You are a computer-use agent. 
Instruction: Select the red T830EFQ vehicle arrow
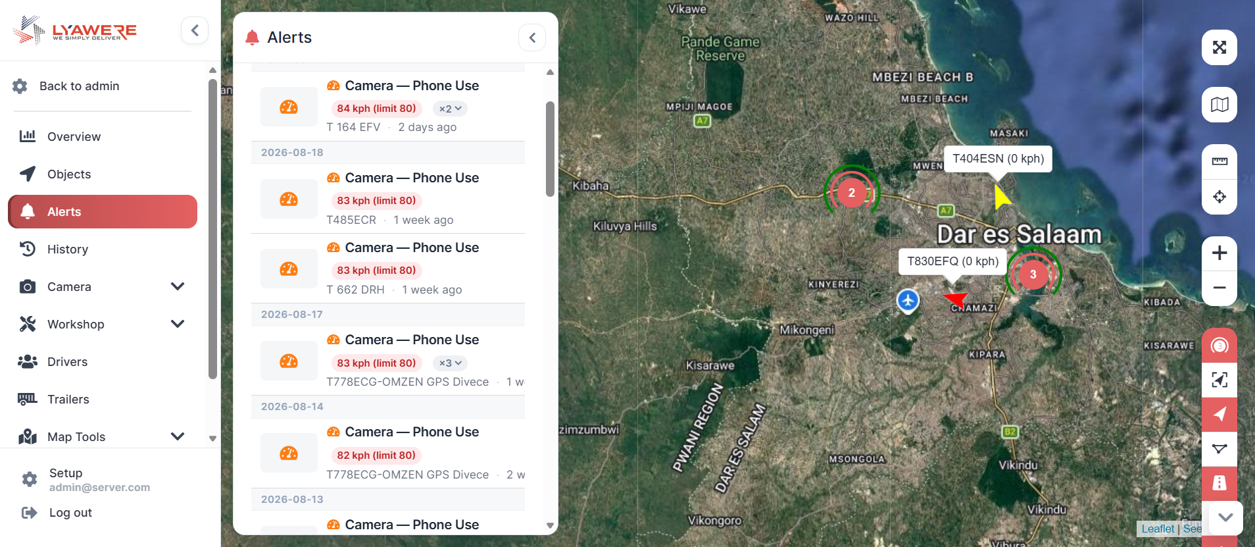[956, 300]
